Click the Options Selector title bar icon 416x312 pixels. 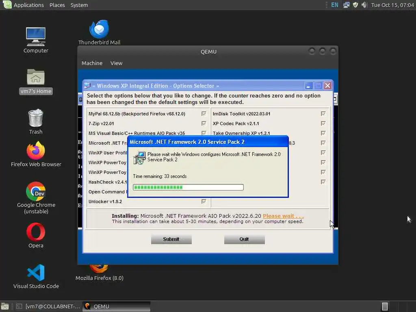pyautogui.click(x=87, y=86)
